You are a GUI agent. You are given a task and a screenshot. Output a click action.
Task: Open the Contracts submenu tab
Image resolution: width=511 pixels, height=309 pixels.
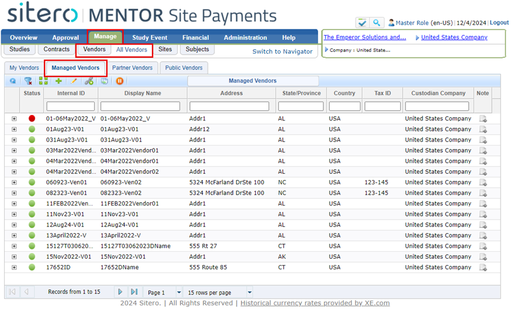coord(57,49)
